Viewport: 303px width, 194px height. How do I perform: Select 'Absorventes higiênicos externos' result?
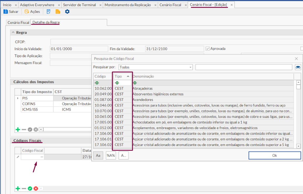pyautogui.click(x=193, y=94)
